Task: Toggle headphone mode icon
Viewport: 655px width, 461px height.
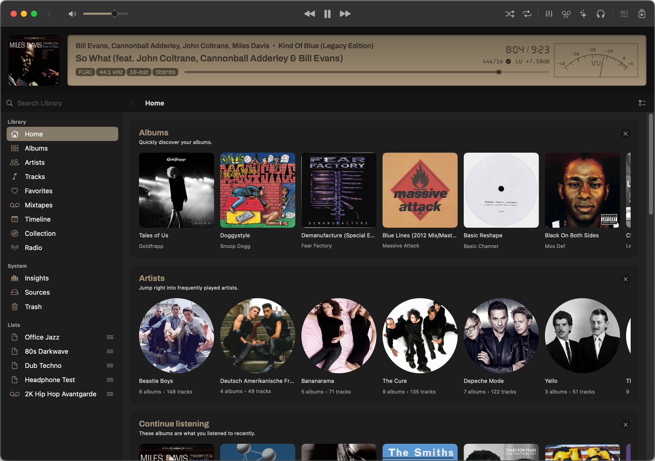Action: [x=600, y=14]
